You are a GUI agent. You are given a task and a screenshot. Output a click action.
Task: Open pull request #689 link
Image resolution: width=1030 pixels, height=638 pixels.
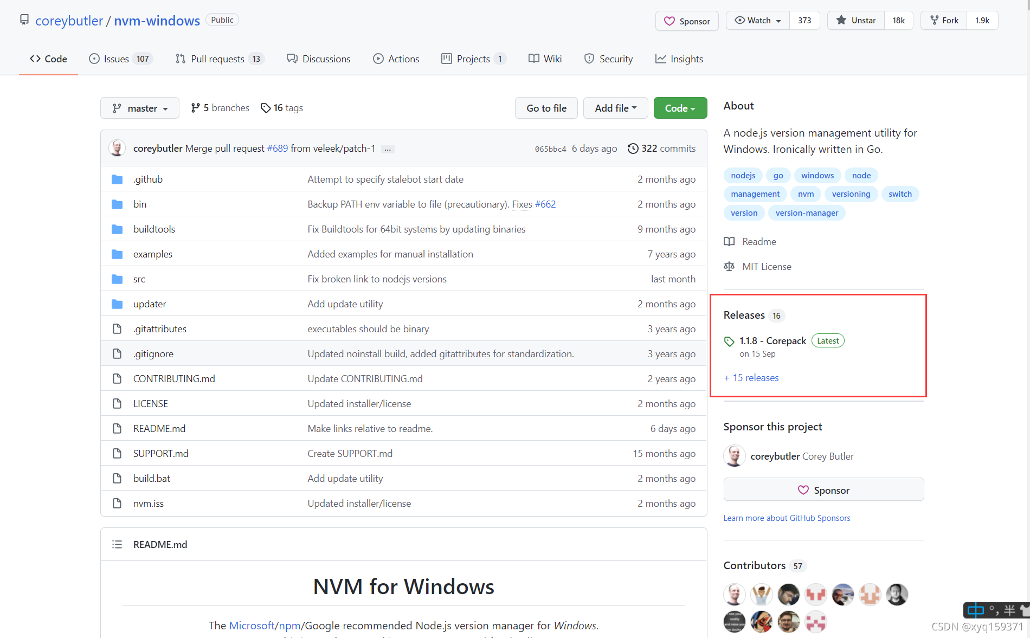[278, 149]
